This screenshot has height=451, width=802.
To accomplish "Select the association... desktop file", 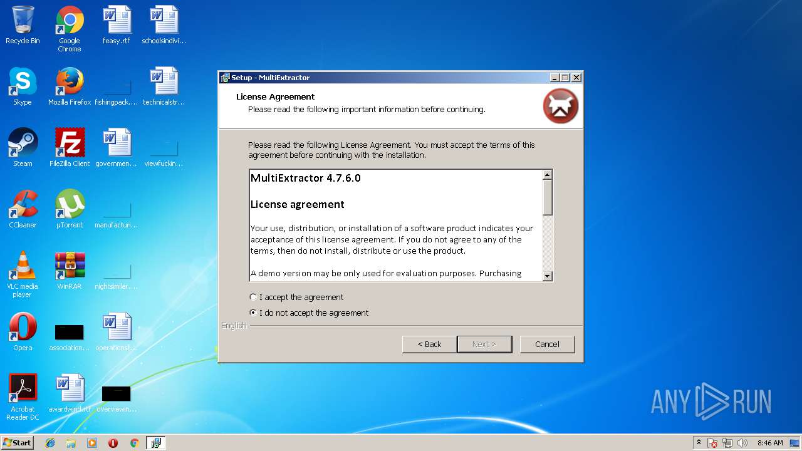I will point(70,338).
